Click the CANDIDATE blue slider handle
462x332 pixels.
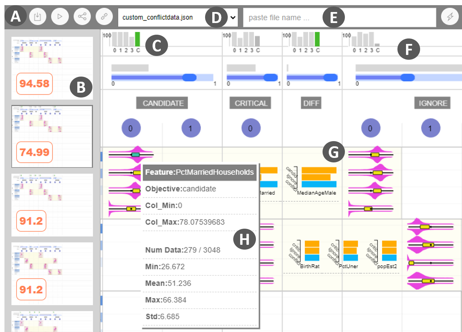click(189, 78)
